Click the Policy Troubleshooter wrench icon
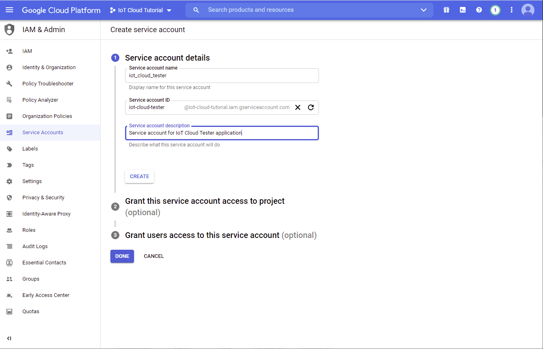The height and width of the screenshot is (349, 543). coord(9,84)
